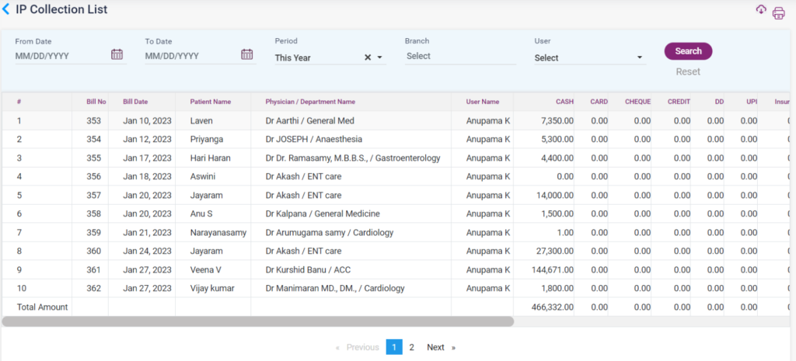The image size is (796, 361).
Task: Click the back arrow beside IP Collection List
Action: 7,10
